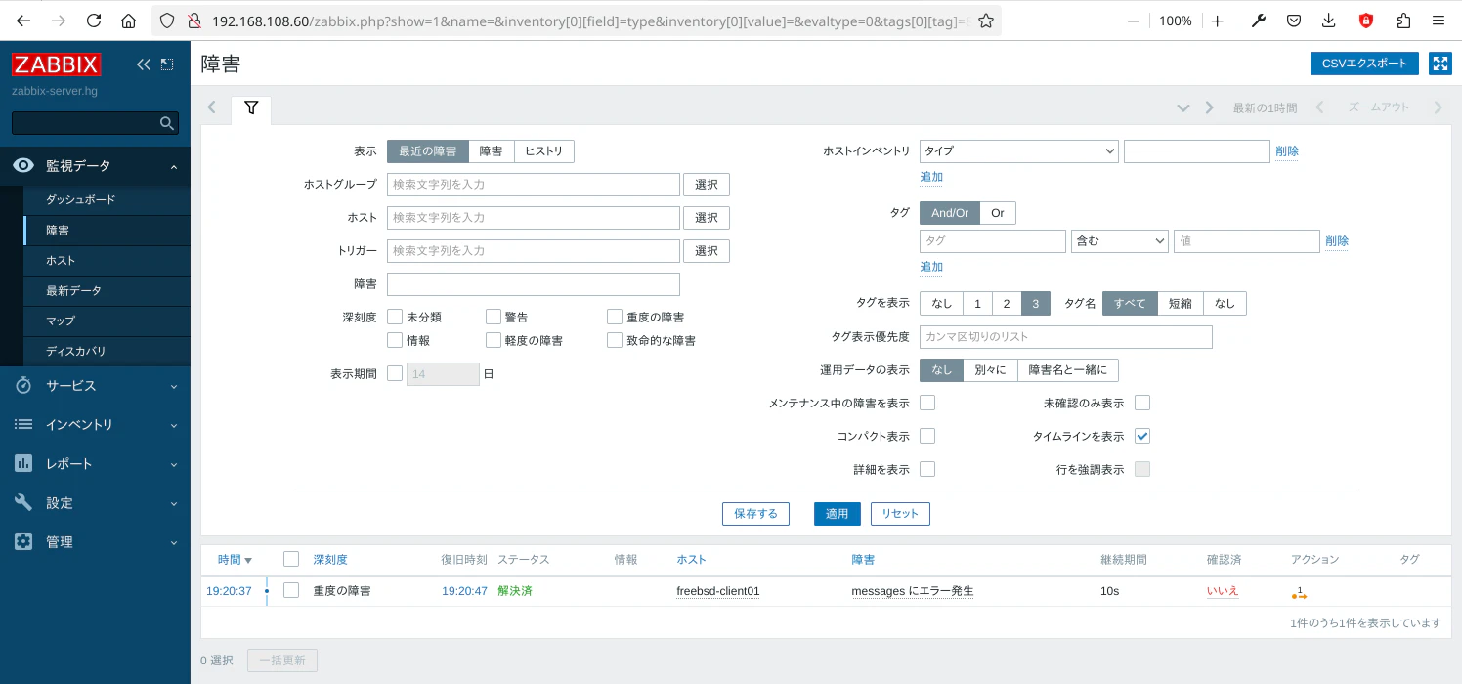Expand the サービス sidebar section

tap(95, 386)
